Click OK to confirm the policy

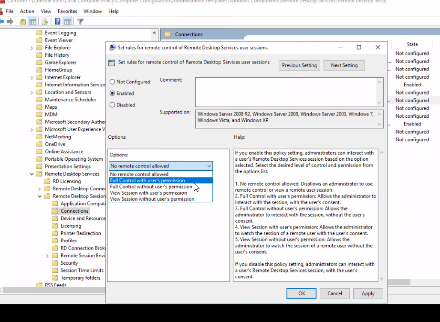coord(302,293)
